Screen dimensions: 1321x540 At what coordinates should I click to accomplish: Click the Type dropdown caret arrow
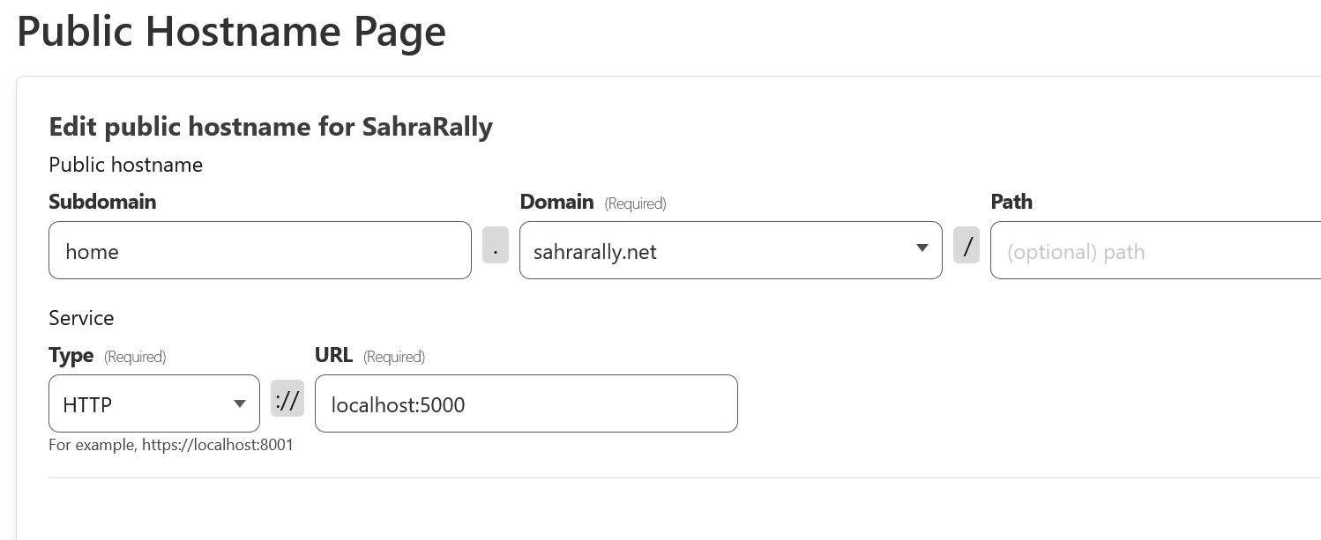click(239, 404)
